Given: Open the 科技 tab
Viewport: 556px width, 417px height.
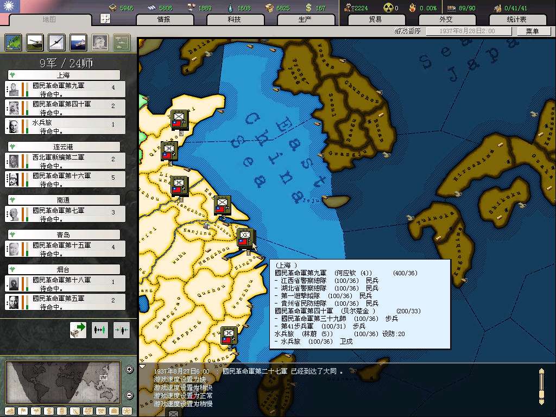Looking at the screenshot, I should pos(234,20).
